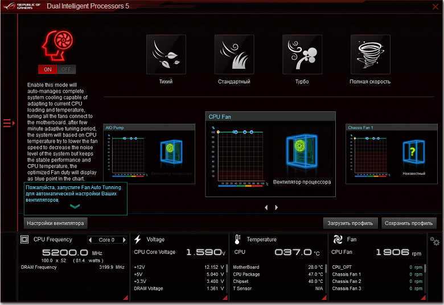Select the Турбо fan mode icon
The height and width of the screenshot is (305, 444).
302,55
